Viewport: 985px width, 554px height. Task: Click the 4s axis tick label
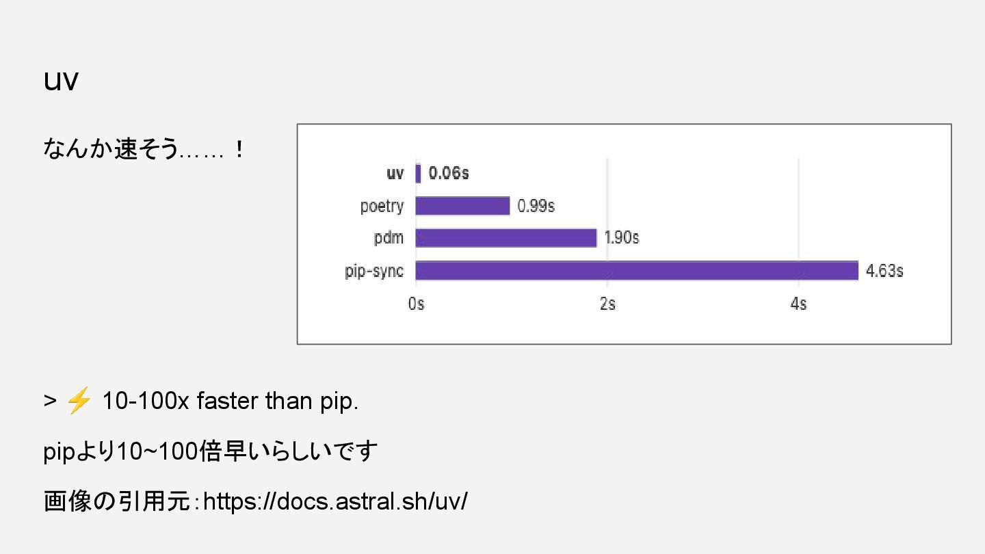[798, 304]
